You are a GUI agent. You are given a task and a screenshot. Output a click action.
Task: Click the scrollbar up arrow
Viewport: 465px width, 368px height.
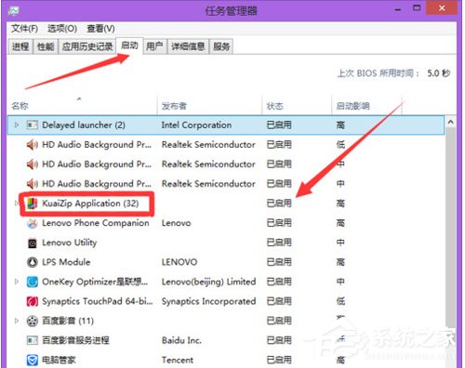(x=451, y=122)
